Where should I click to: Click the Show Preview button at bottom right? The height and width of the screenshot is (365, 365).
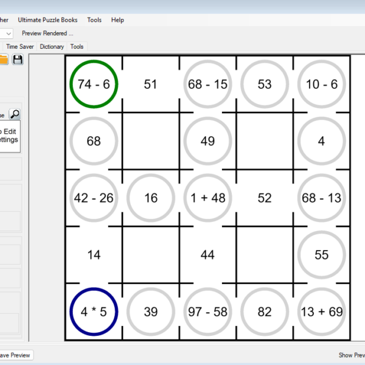click(352, 355)
